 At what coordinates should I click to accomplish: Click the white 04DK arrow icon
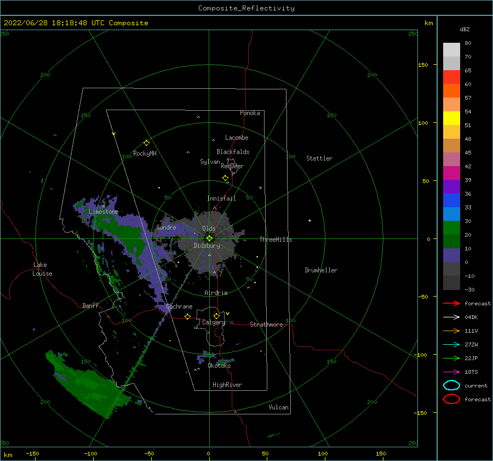tap(451, 317)
